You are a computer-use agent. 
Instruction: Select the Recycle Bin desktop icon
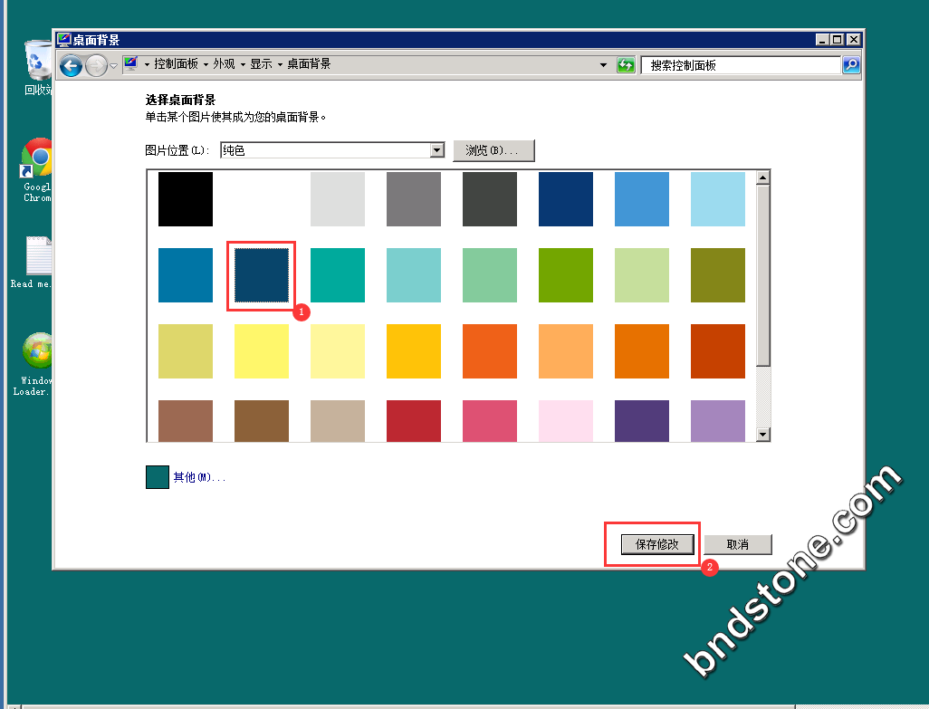(x=38, y=62)
